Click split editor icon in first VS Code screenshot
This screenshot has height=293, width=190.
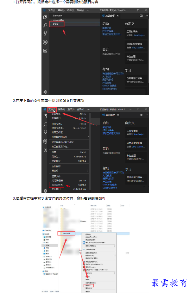[141, 16]
